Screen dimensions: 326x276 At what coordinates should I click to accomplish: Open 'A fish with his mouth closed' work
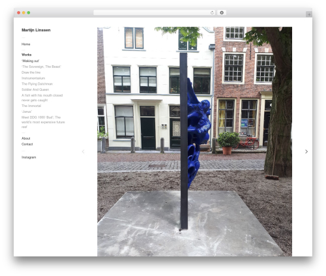click(x=42, y=98)
